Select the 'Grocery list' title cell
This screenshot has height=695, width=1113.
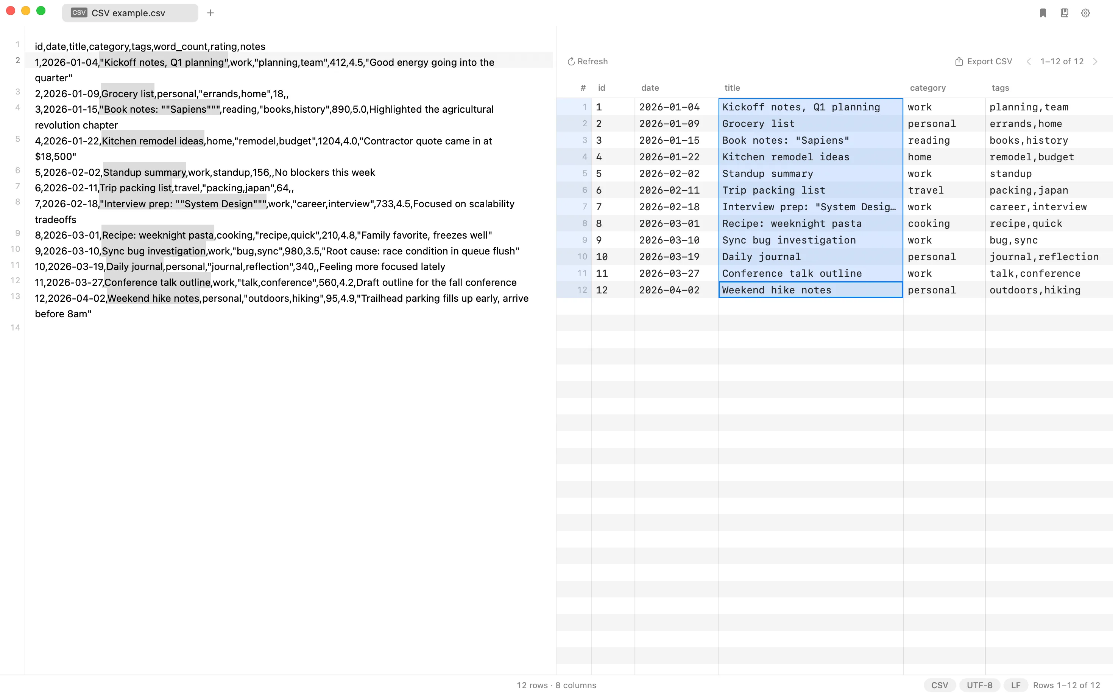tap(810, 124)
